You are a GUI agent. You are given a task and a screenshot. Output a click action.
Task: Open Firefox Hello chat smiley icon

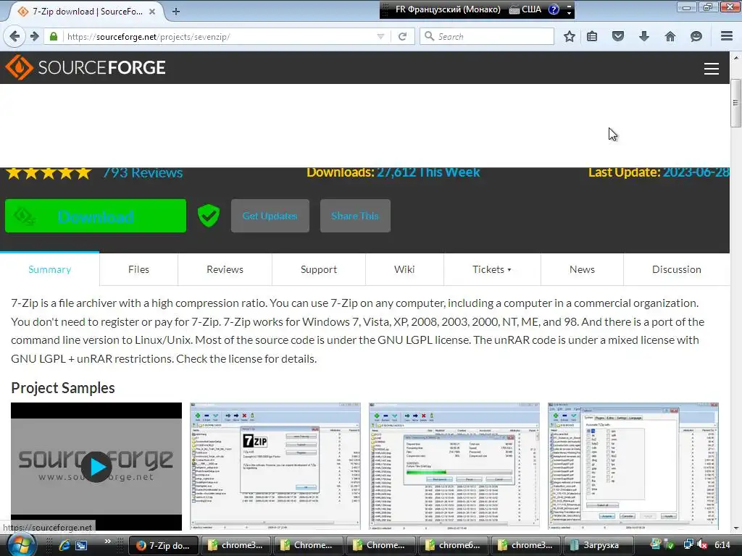(x=696, y=36)
